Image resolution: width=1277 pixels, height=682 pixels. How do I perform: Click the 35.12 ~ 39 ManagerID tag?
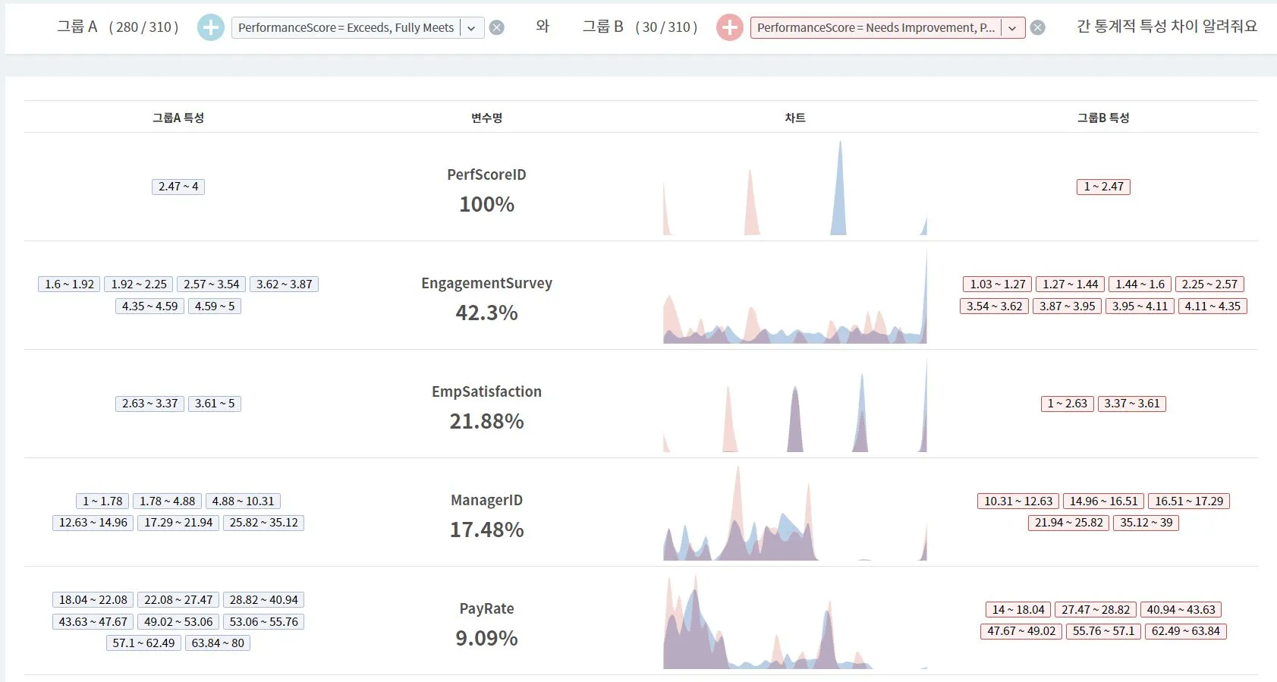click(1146, 523)
